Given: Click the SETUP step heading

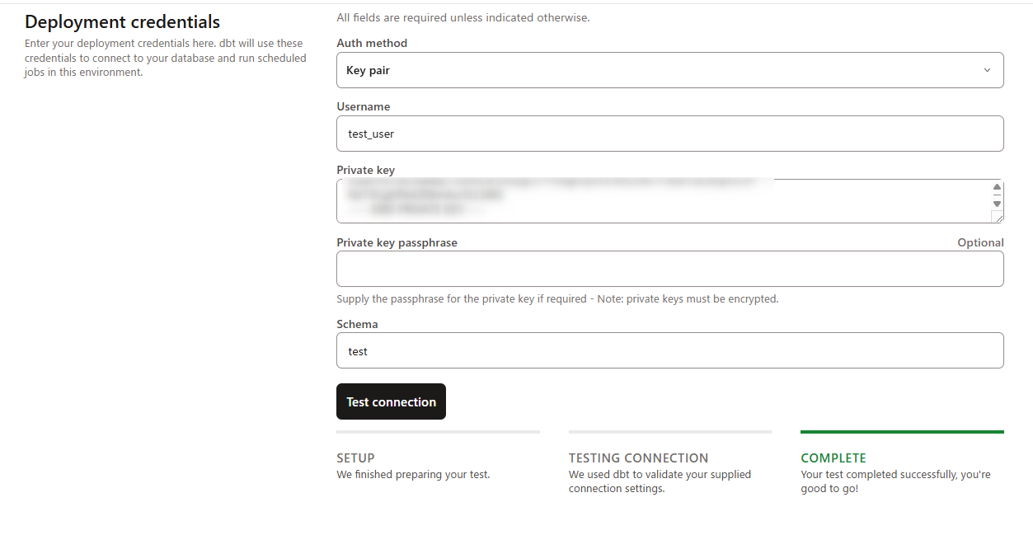Looking at the screenshot, I should coord(355,458).
